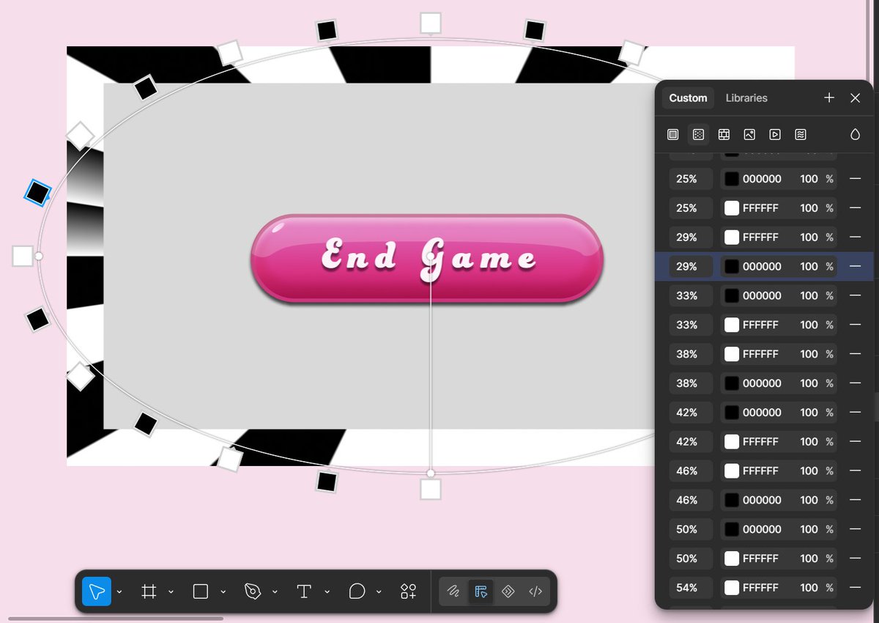Remove the 29% FFFFFF gradient stop
Screen dimensions: 879x623
point(855,237)
